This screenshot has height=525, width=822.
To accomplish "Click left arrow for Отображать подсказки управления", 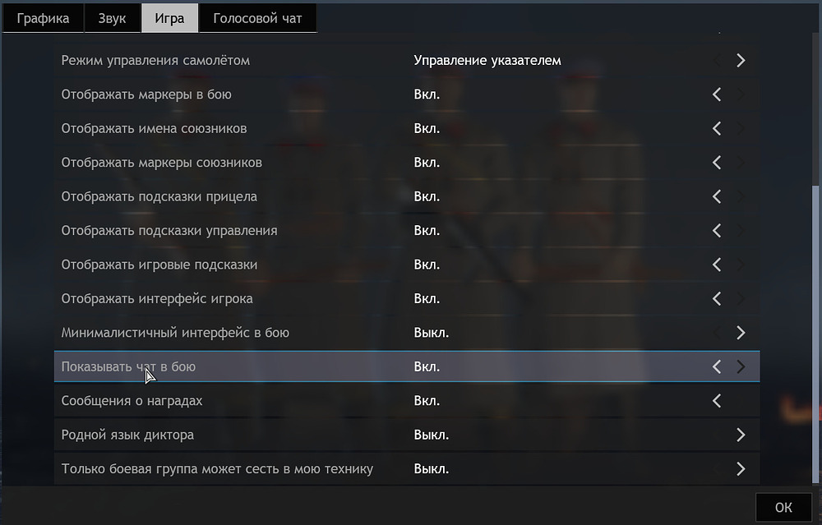I will [717, 231].
